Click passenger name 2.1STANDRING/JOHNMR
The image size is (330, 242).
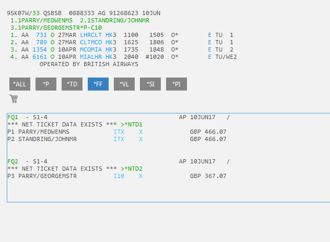pos(114,20)
